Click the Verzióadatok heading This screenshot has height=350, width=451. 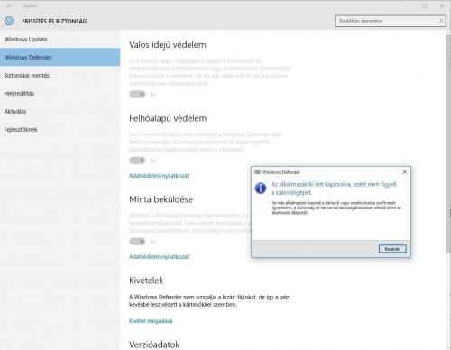154,345
